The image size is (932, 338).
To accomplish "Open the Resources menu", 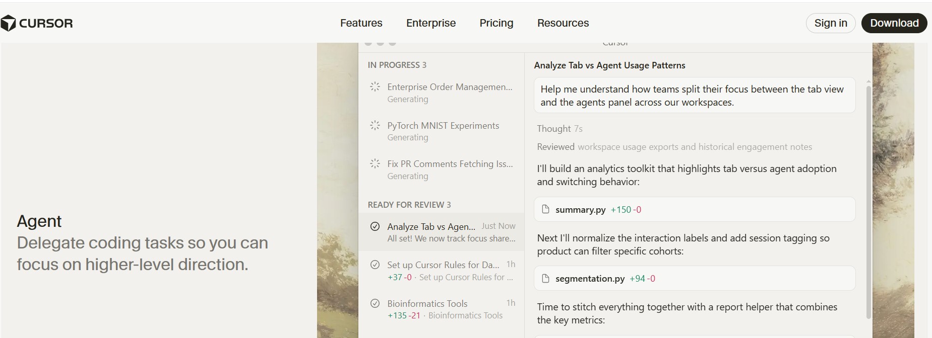I will point(563,23).
